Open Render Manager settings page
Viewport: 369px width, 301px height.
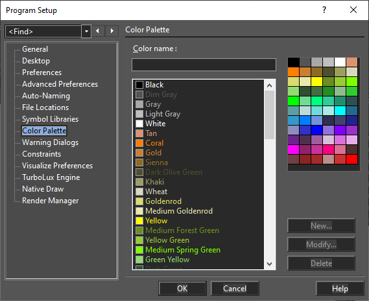[50, 201]
